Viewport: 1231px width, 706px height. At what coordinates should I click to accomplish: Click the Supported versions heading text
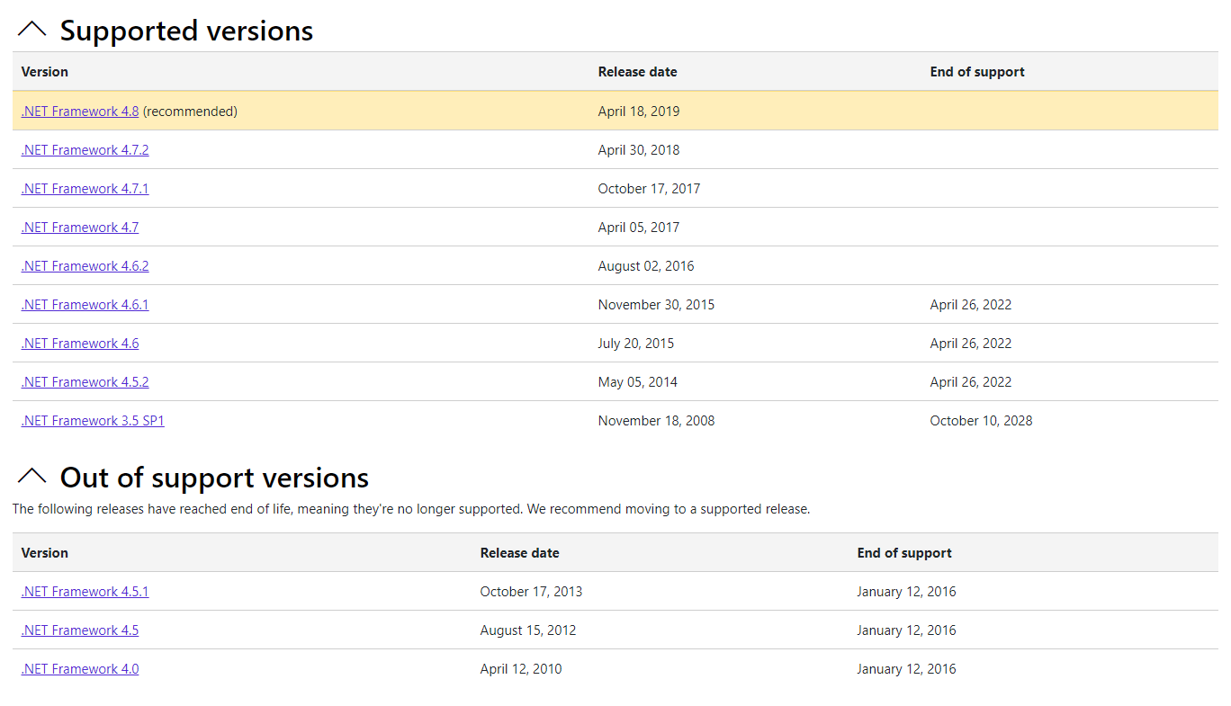[x=186, y=31]
